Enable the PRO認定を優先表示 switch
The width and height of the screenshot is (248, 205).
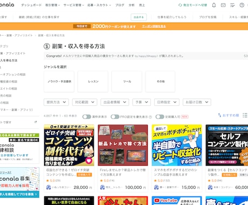tap(115, 117)
